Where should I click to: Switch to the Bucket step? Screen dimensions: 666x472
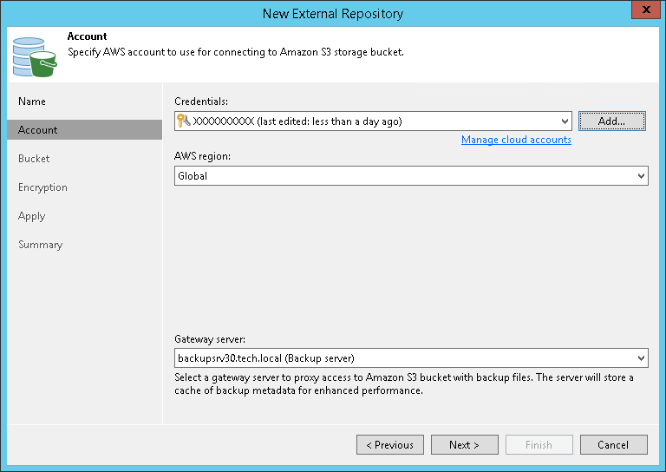tap(34, 159)
